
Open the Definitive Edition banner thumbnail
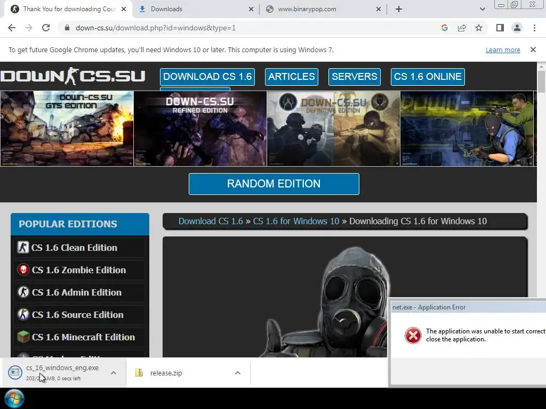pyautogui.click(x=334, y=128)
